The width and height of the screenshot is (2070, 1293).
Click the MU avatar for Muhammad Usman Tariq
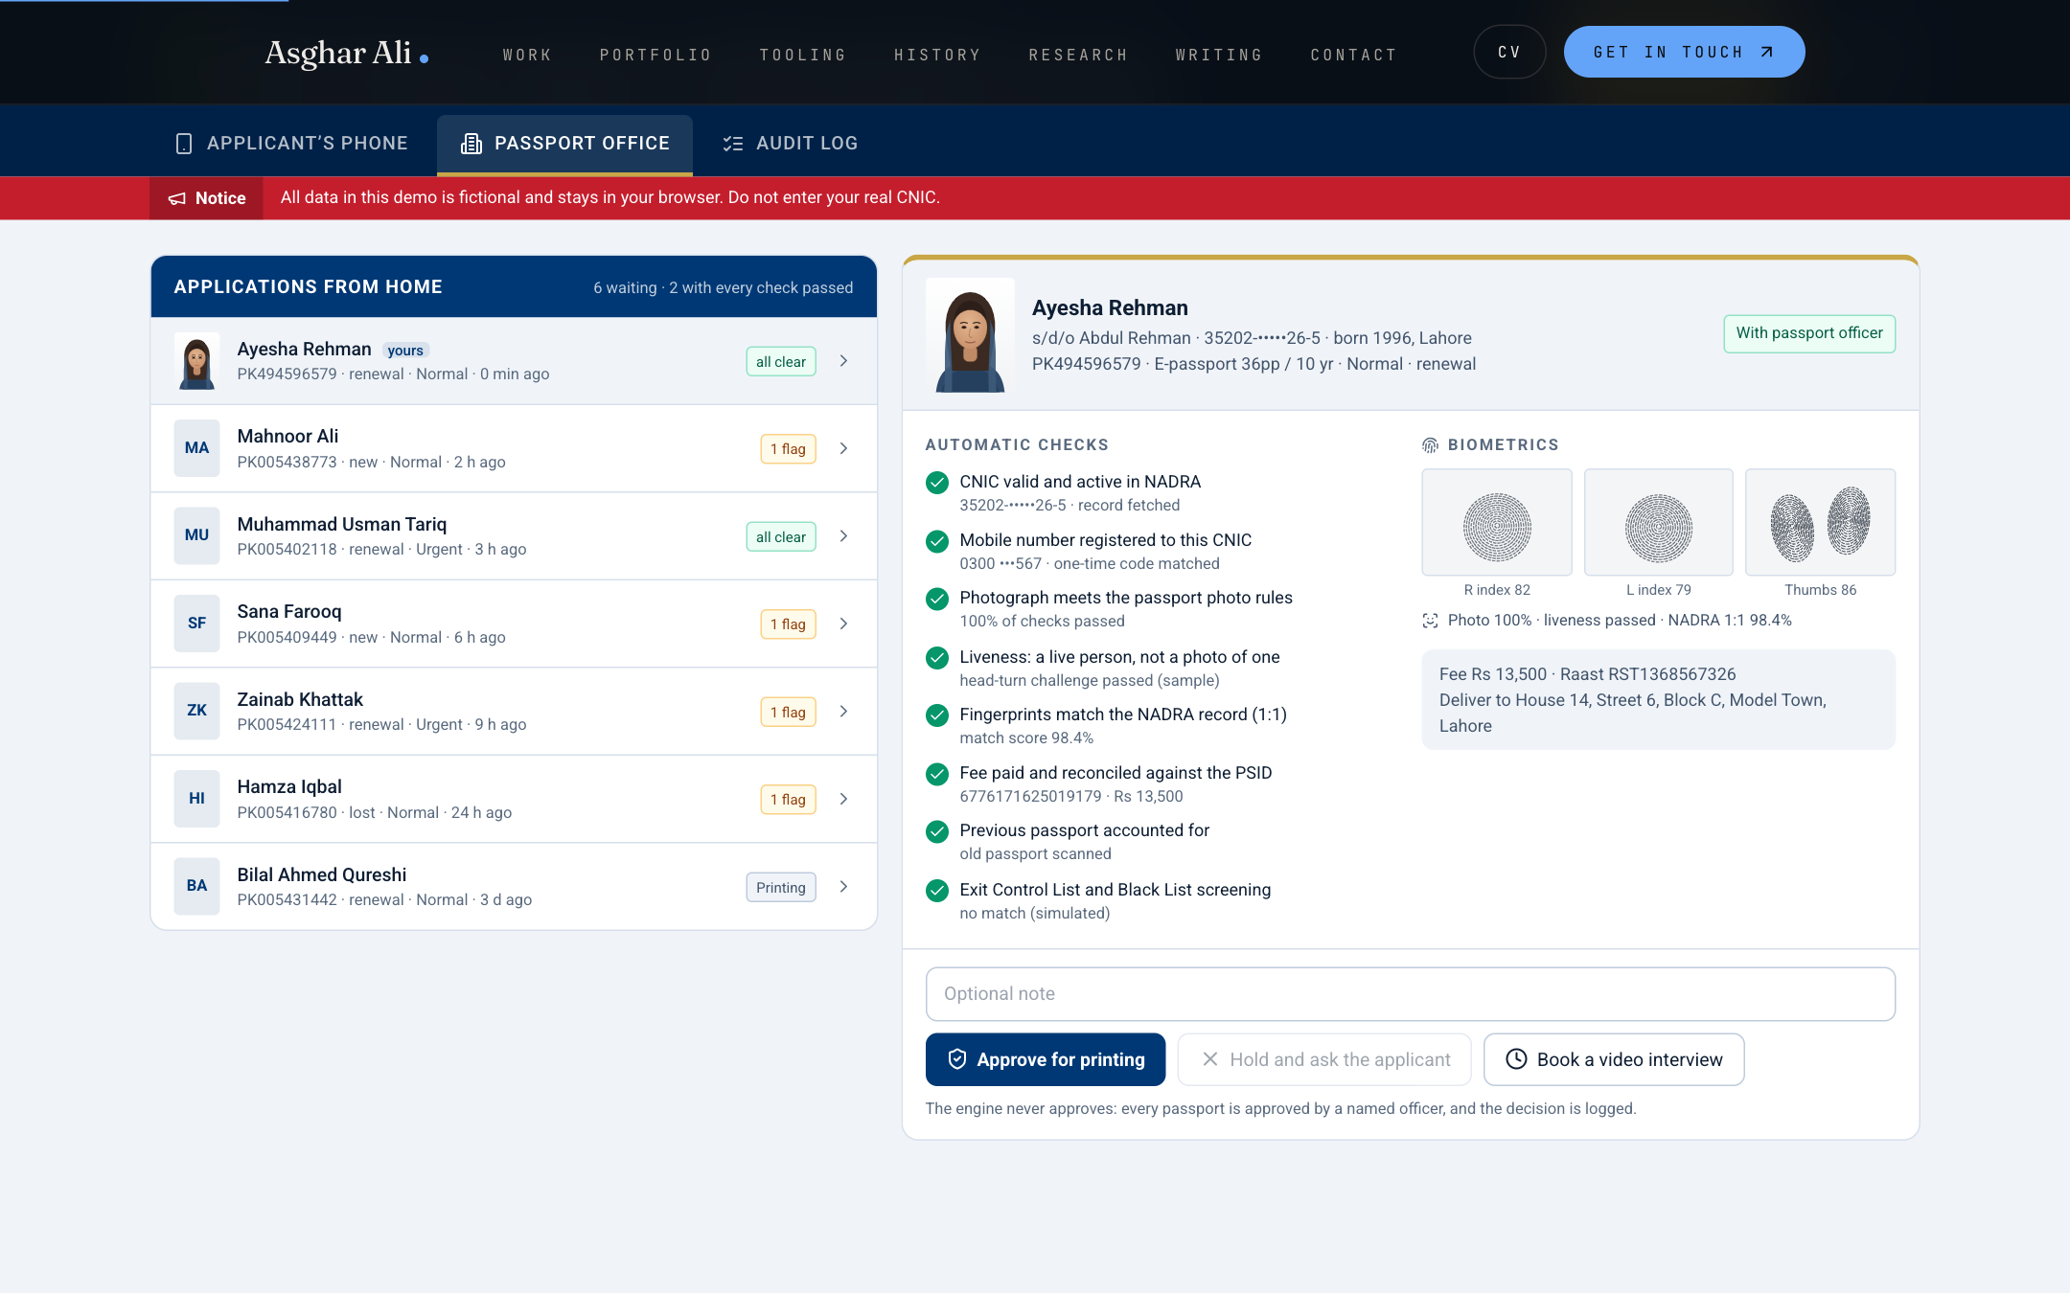(196, 535)
